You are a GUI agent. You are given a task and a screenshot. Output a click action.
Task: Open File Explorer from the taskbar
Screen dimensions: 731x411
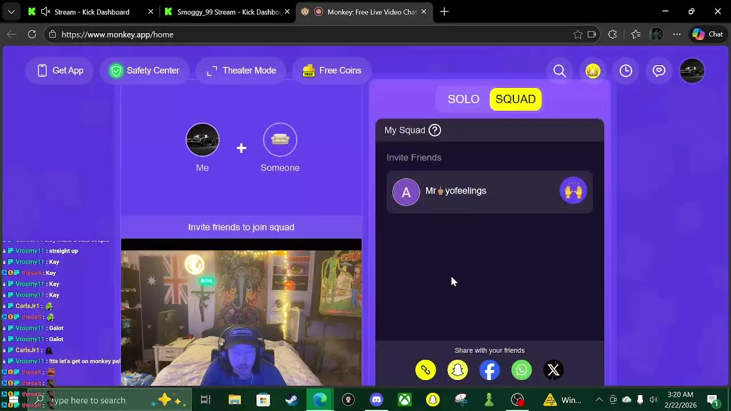pyautogui.click(x=235, y=400)
